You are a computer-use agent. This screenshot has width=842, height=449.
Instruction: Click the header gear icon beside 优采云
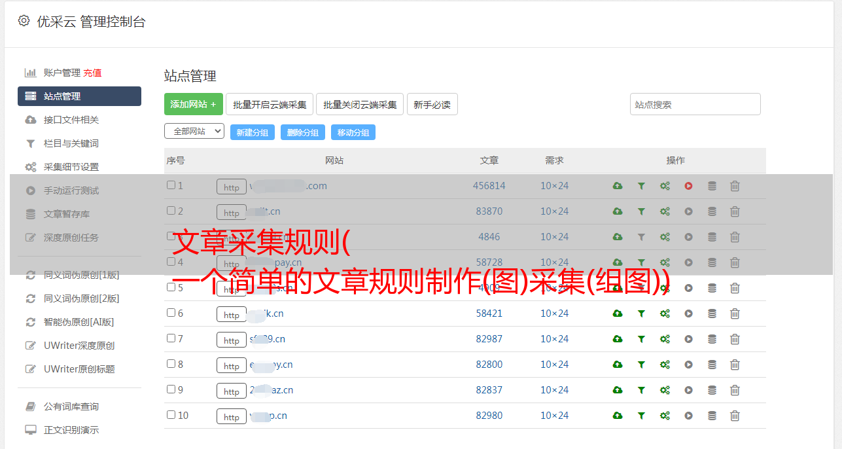(24, 21)
